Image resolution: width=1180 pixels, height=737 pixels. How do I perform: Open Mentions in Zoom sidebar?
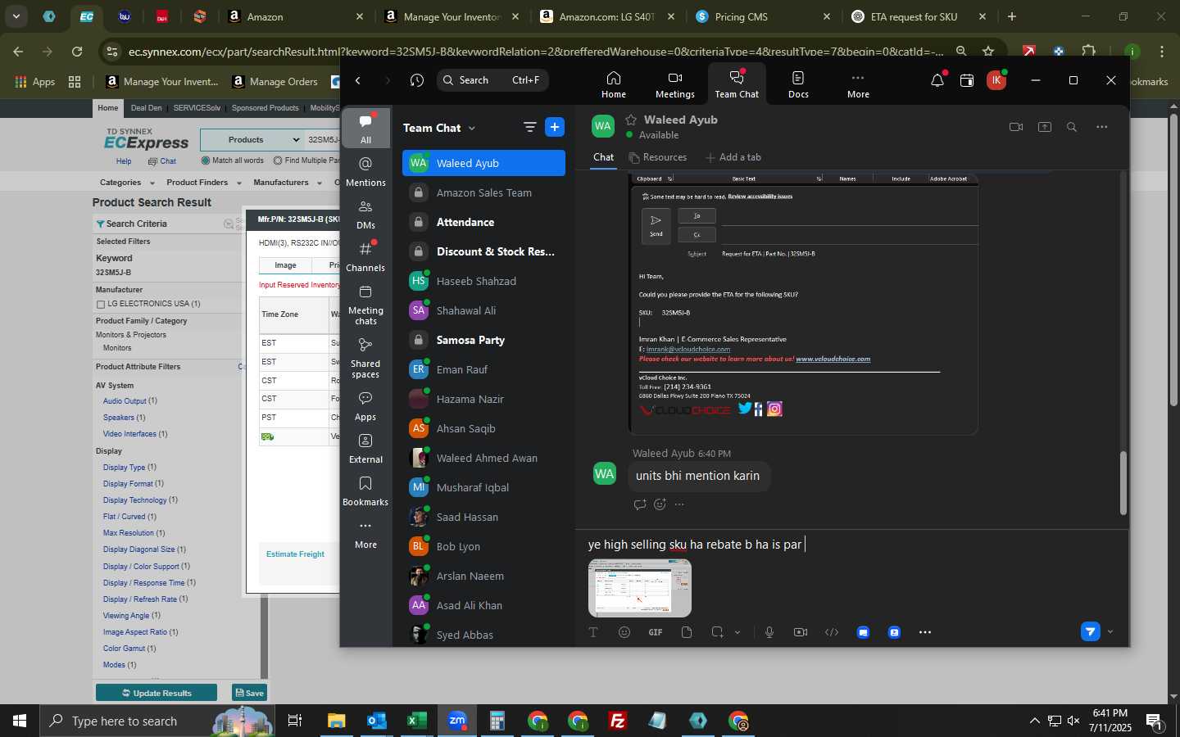pyautogui.click(x=365, y=171)
